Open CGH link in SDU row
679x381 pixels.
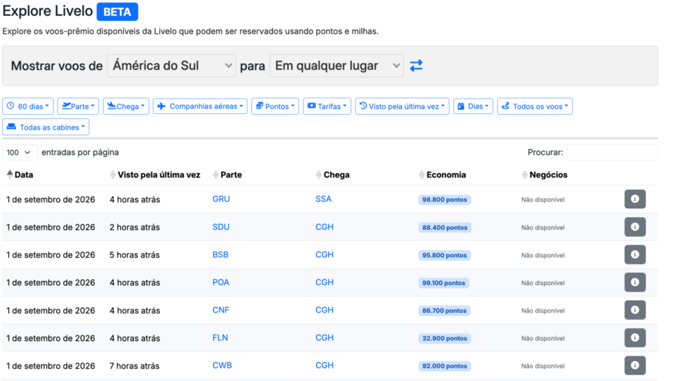(324, 227)
